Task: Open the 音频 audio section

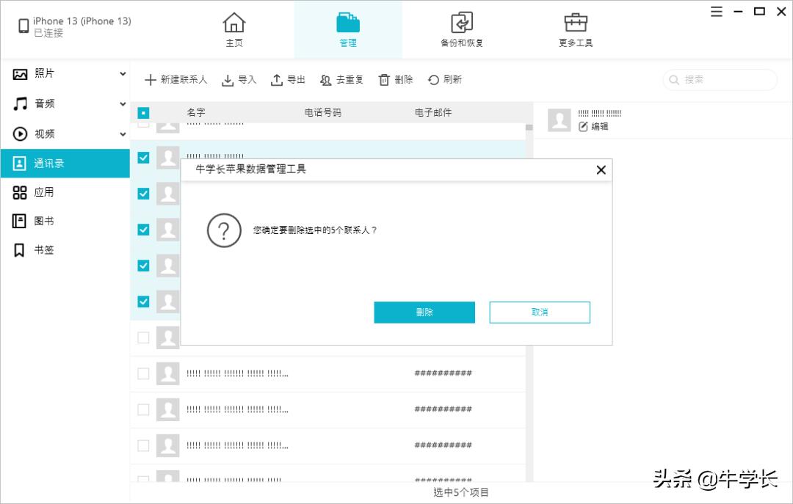Action: (43, 104)
